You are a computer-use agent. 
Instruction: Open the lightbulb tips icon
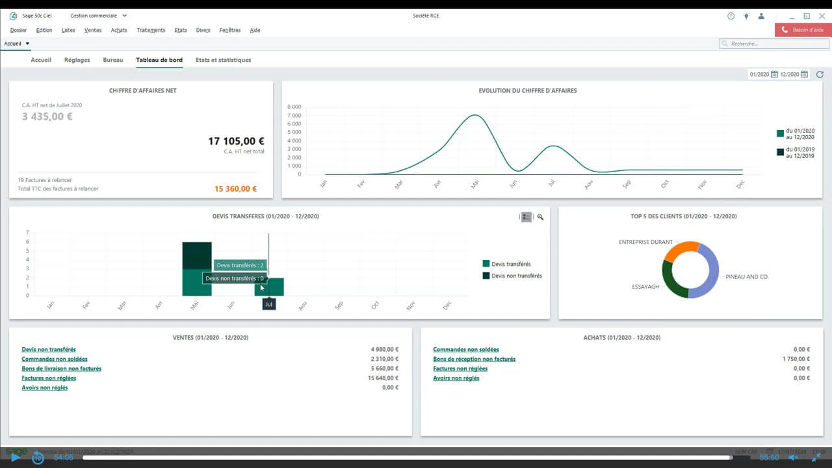(746, 16)
